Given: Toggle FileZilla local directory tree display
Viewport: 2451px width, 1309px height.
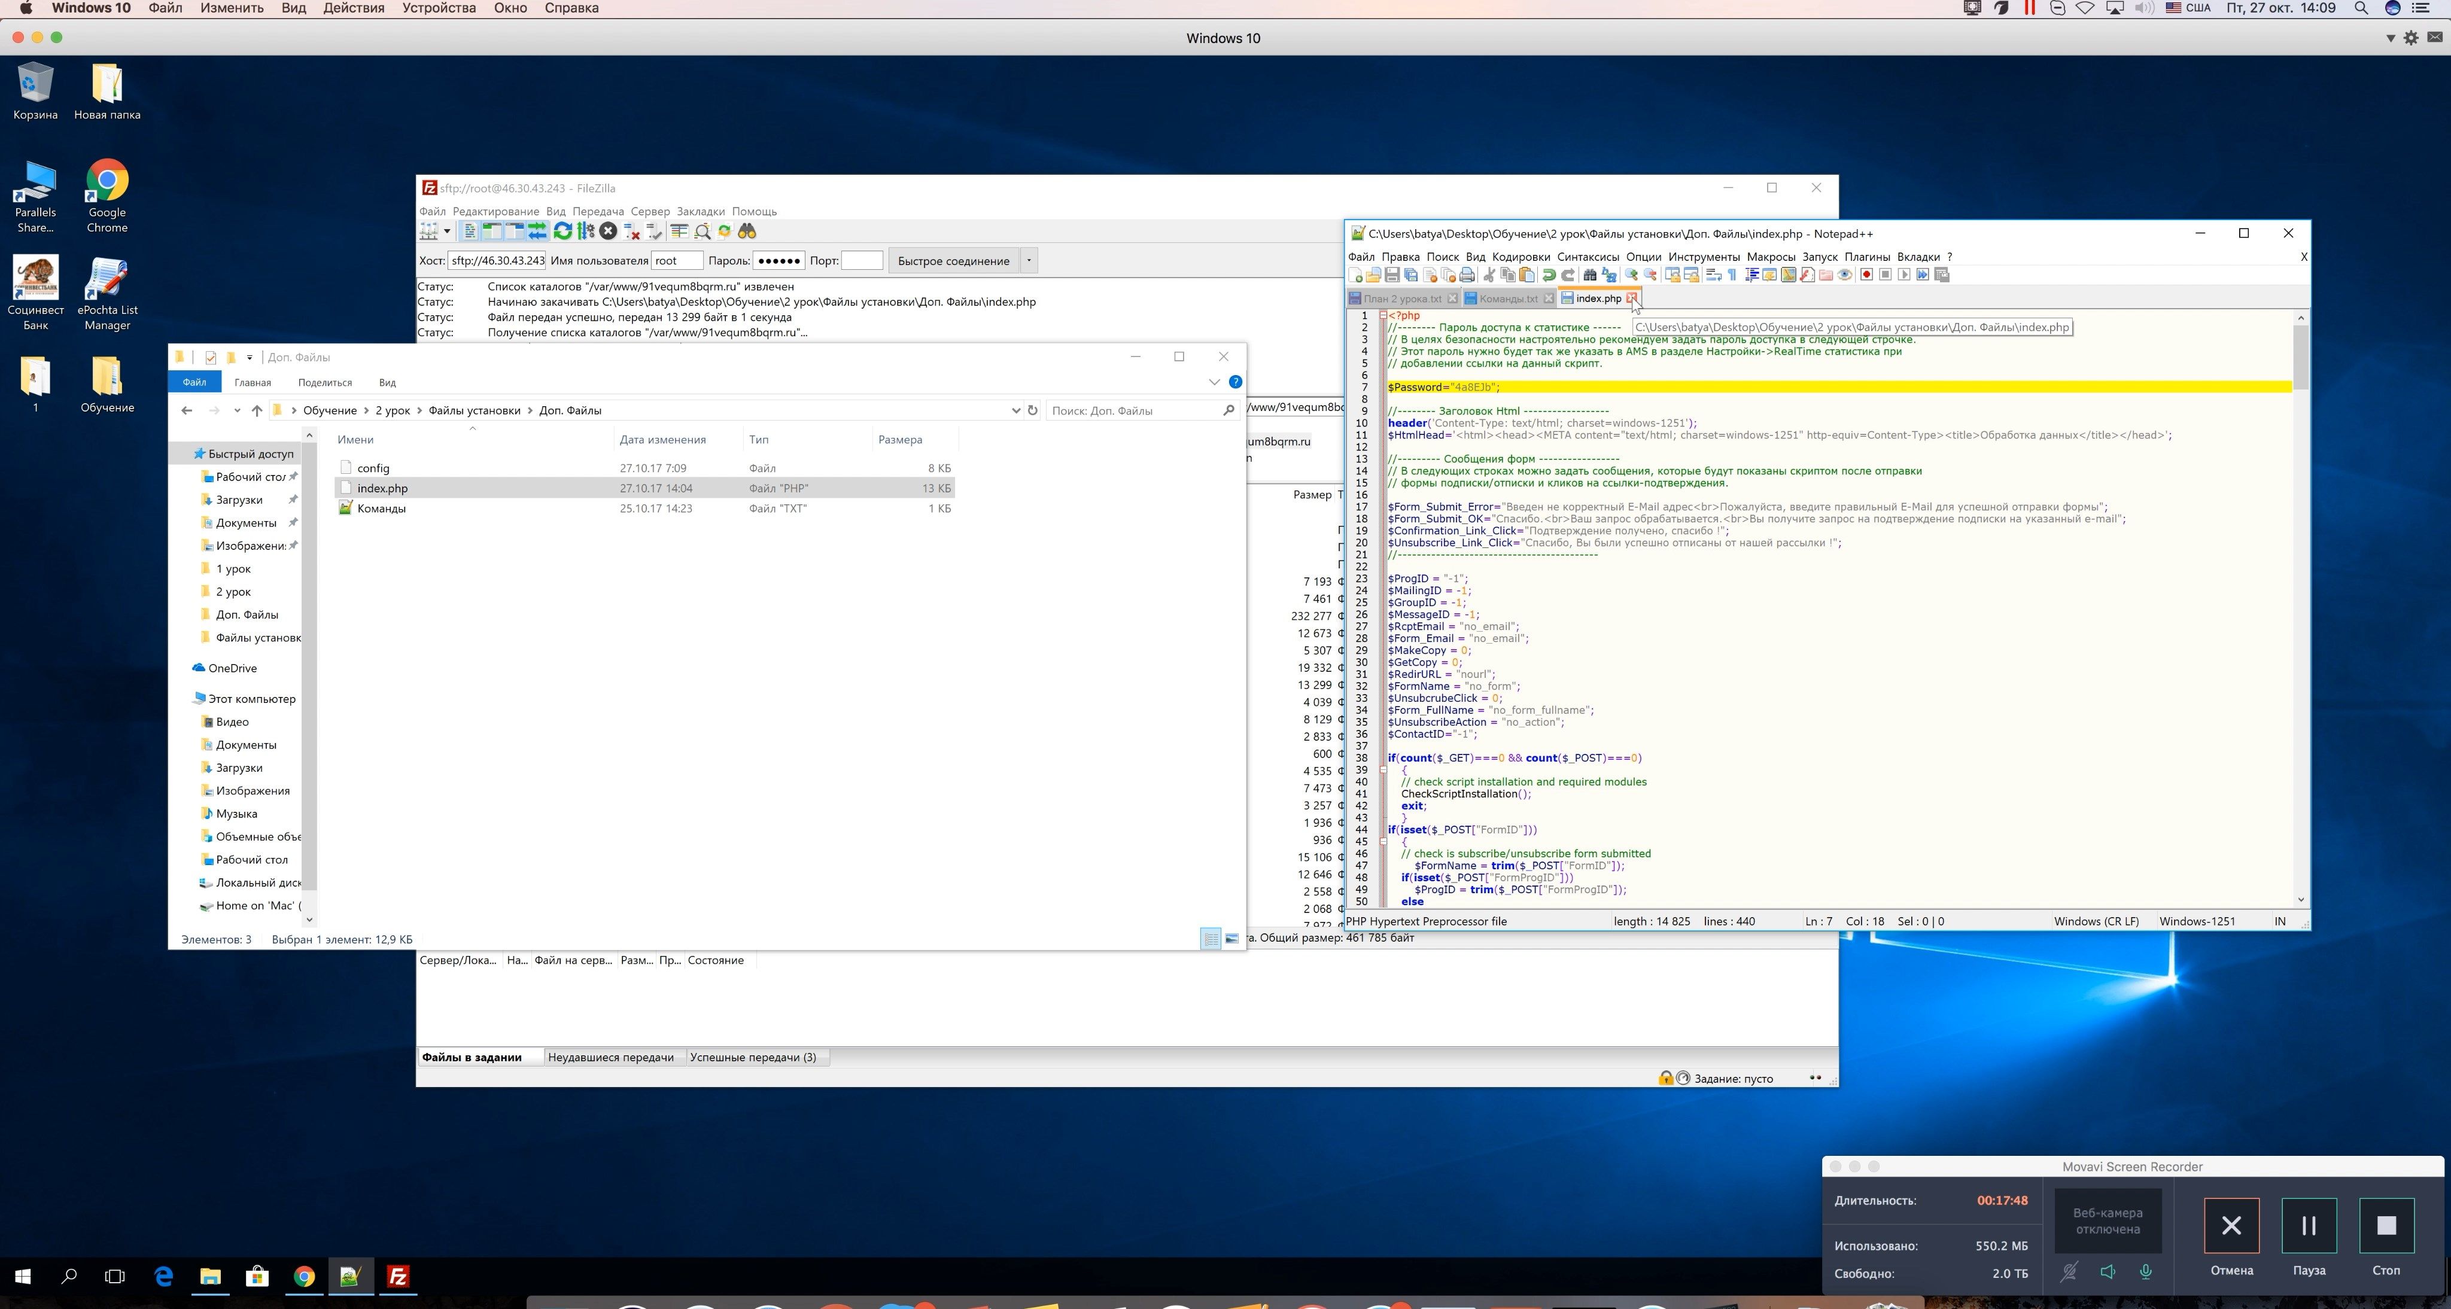Looking at the screenshot, I should 492,232.
